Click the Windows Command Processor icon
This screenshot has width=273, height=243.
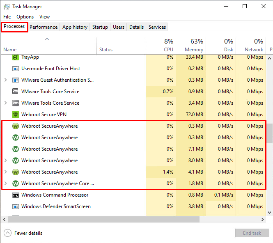(x=16, y=195)
